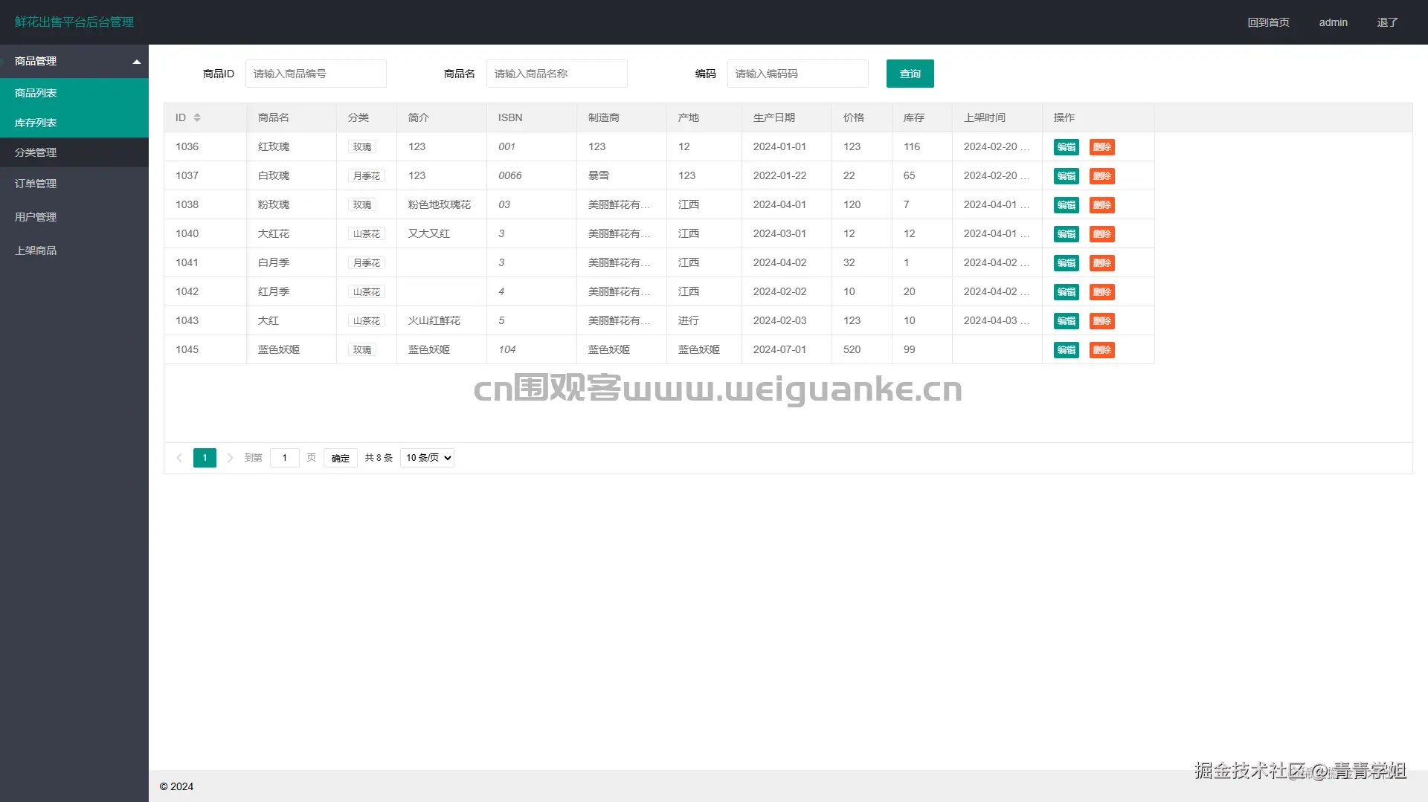Delete row 1042 红月季
The height and width of the screenshot is (802, 1428).
pyautogui.click(x=1102, y=292)
